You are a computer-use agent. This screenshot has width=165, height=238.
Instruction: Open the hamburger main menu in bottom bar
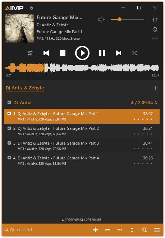pos(157,230)
